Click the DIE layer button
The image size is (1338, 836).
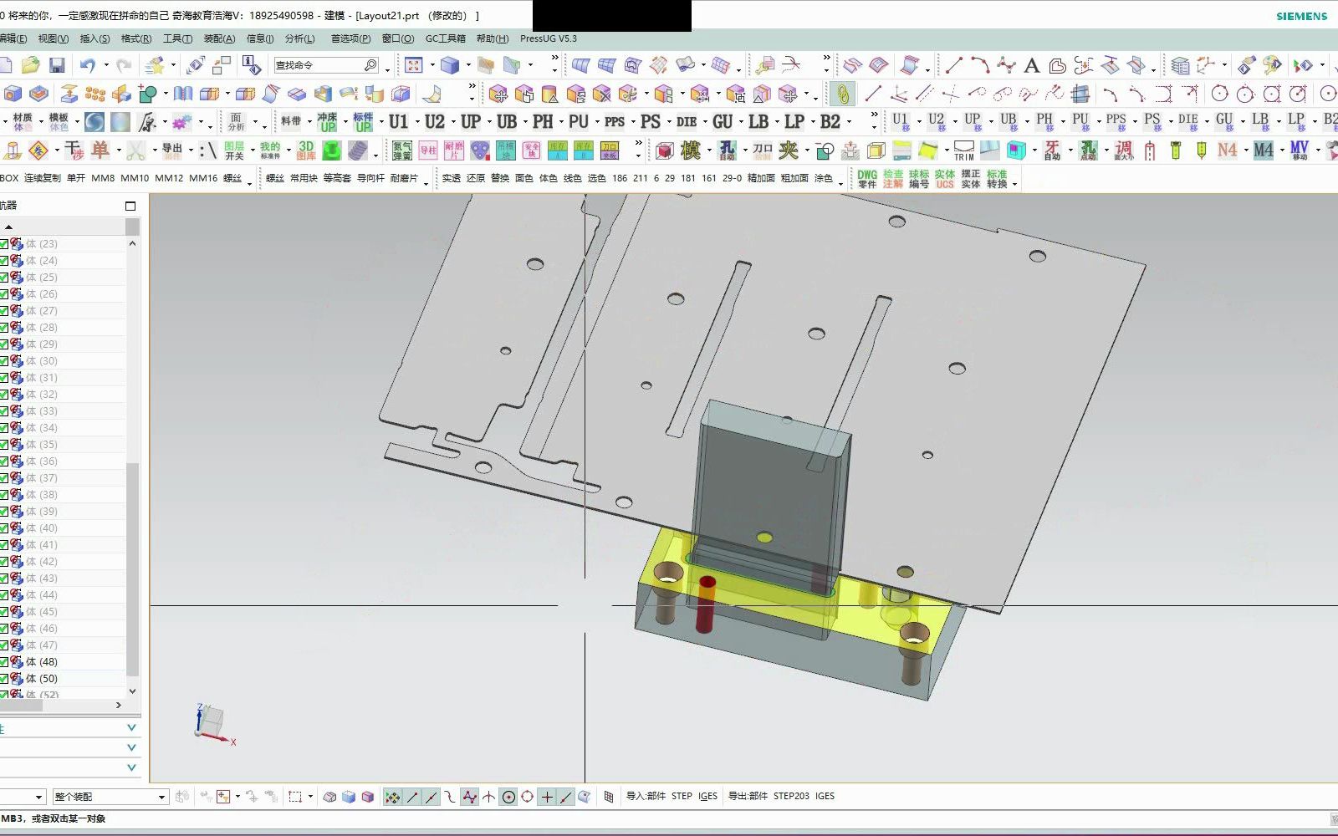687,122
